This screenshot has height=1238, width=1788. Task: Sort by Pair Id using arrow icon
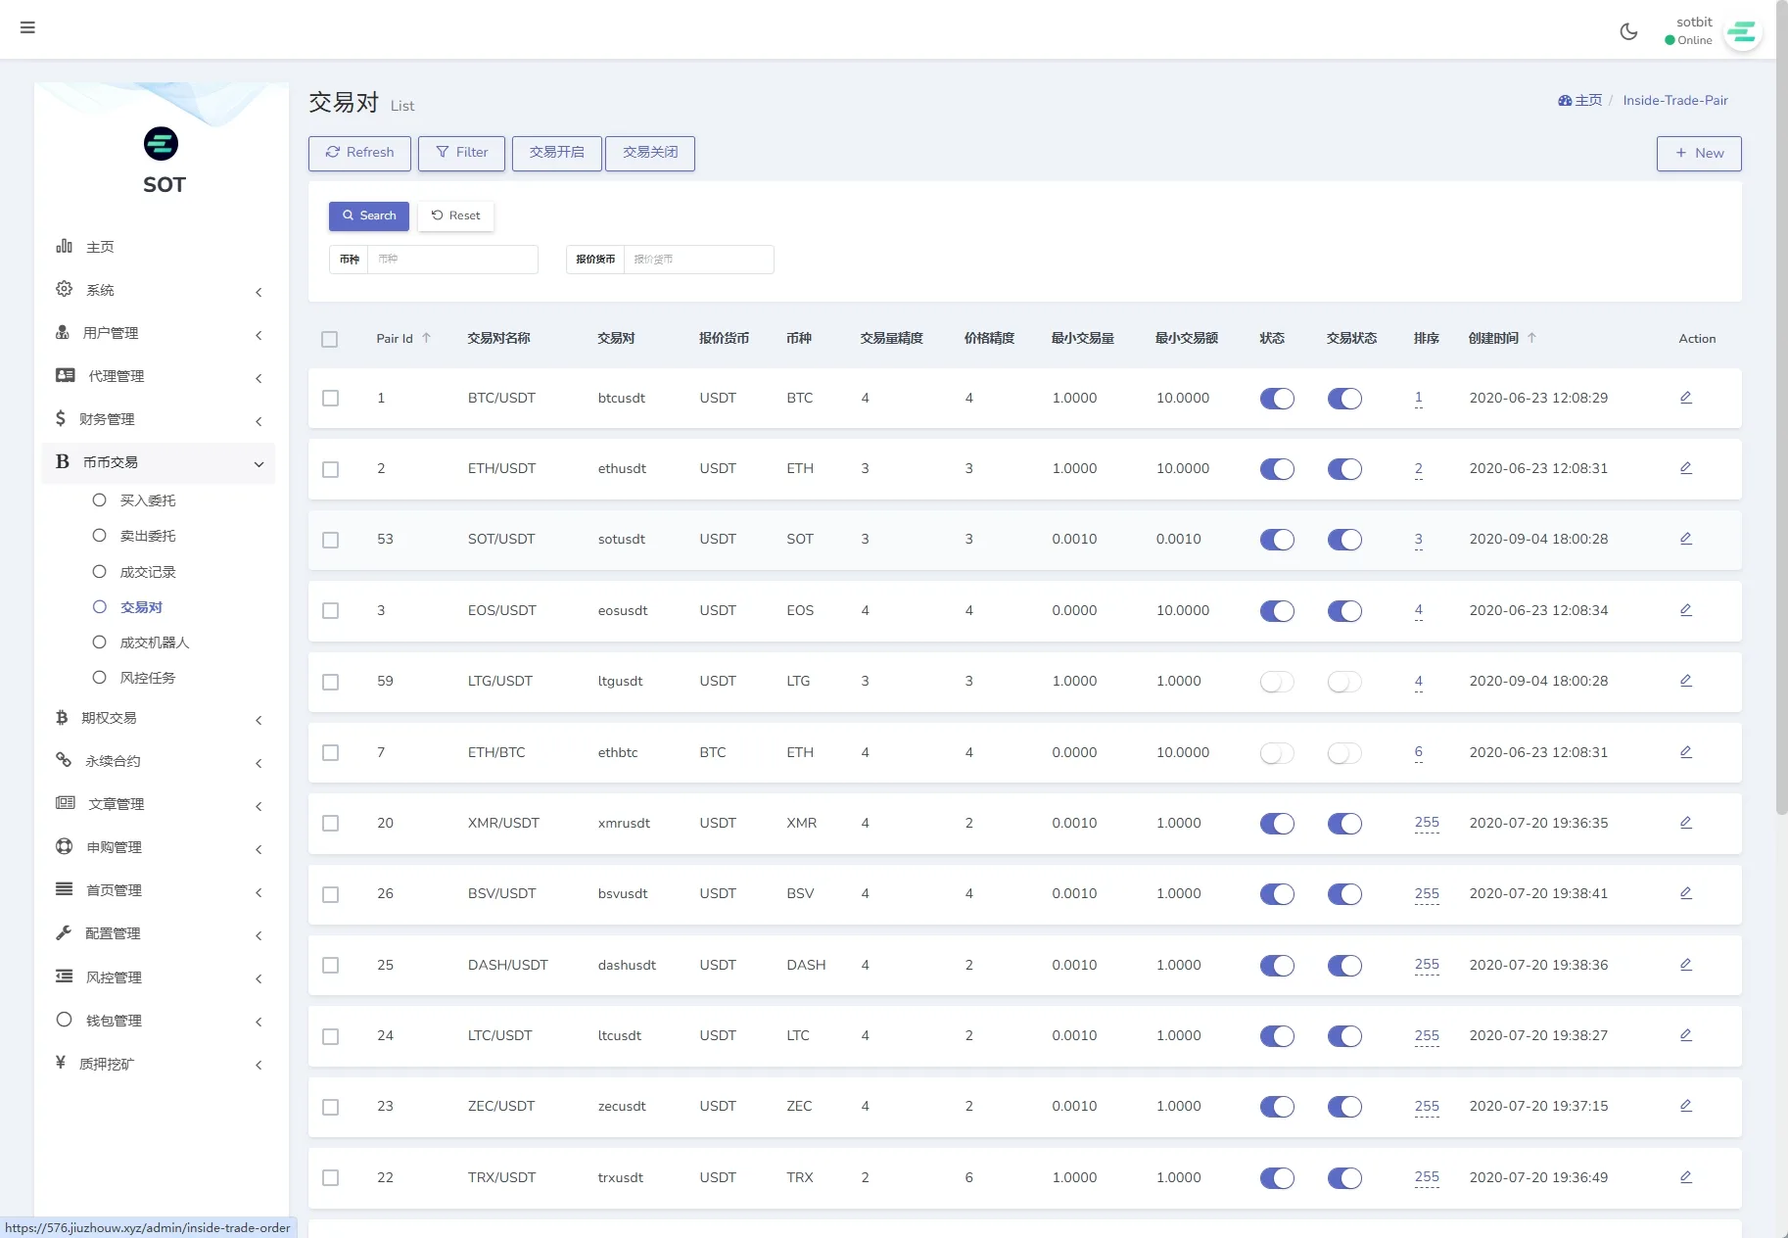pos(426,338)
